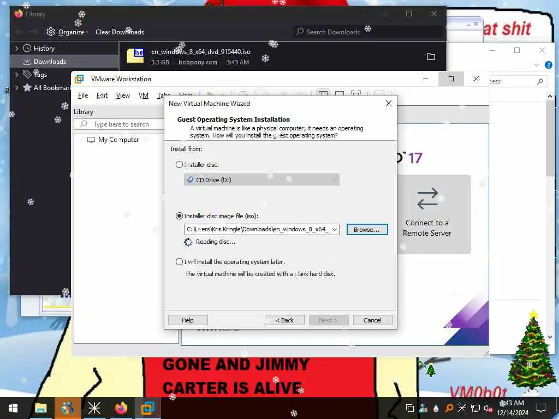
Task: Click the Firefox icon in Library title bar
Action: coord(19,14)
